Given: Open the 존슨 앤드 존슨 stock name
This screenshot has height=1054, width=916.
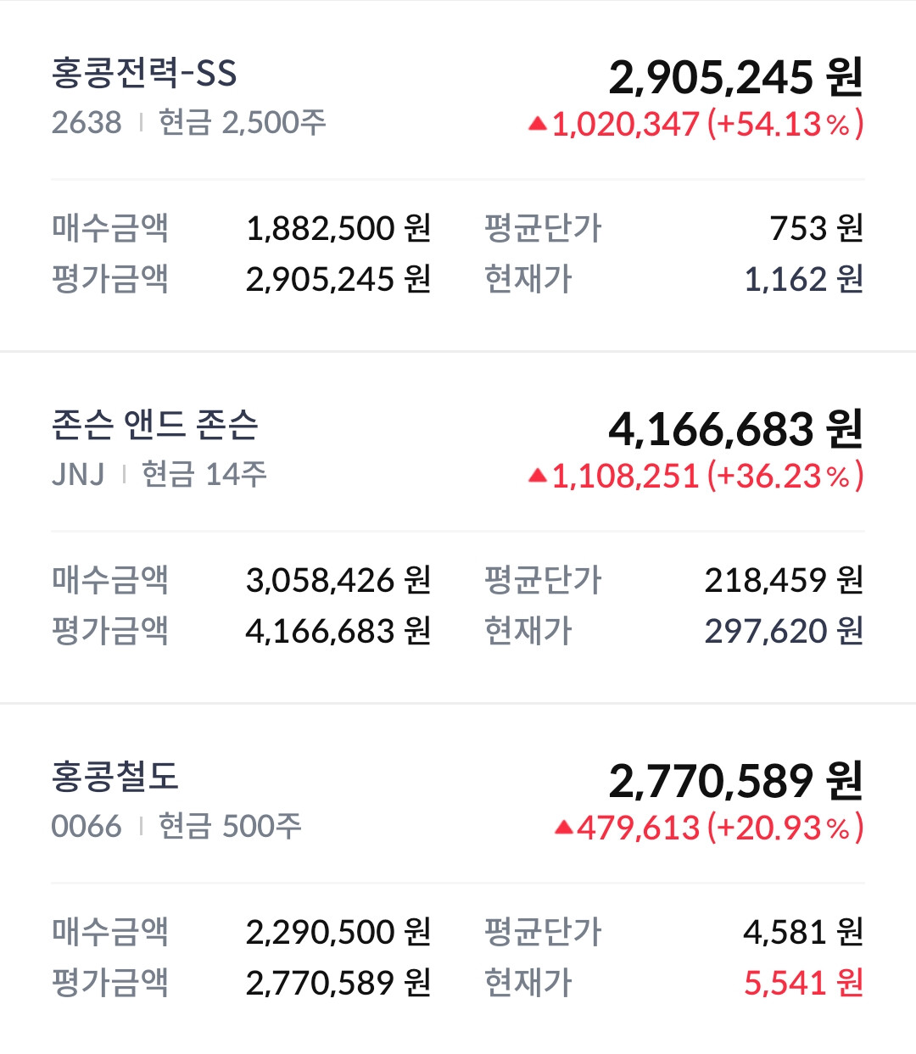Looking at the screenshot, I should coord(155,425).
